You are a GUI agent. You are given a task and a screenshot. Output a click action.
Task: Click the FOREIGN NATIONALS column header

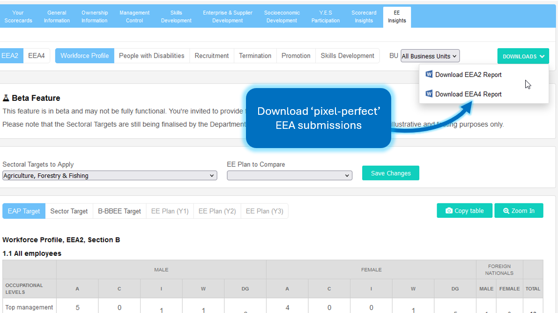click(499, 269)
